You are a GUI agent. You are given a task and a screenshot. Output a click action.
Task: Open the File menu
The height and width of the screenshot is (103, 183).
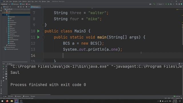pos(4,1)
